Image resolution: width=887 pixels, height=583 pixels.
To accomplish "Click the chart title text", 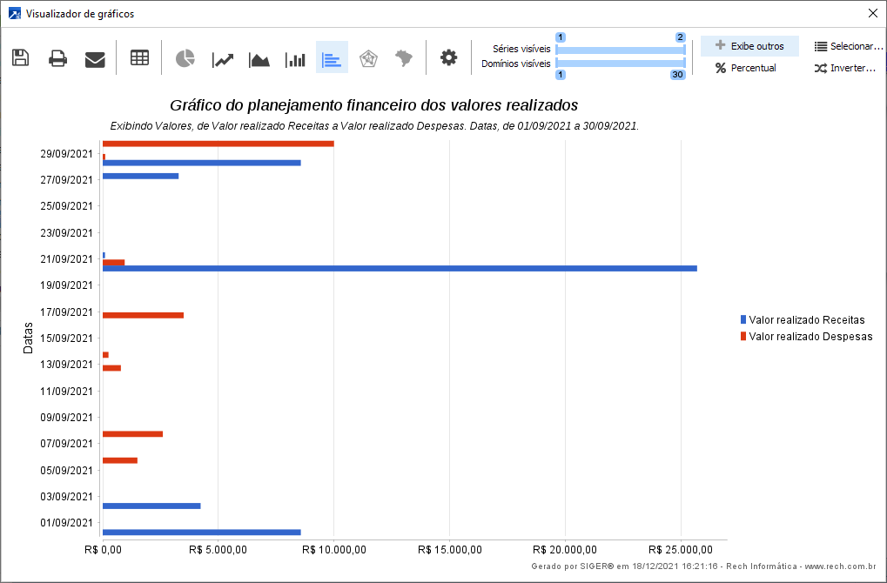I will [x=374, y=105].
